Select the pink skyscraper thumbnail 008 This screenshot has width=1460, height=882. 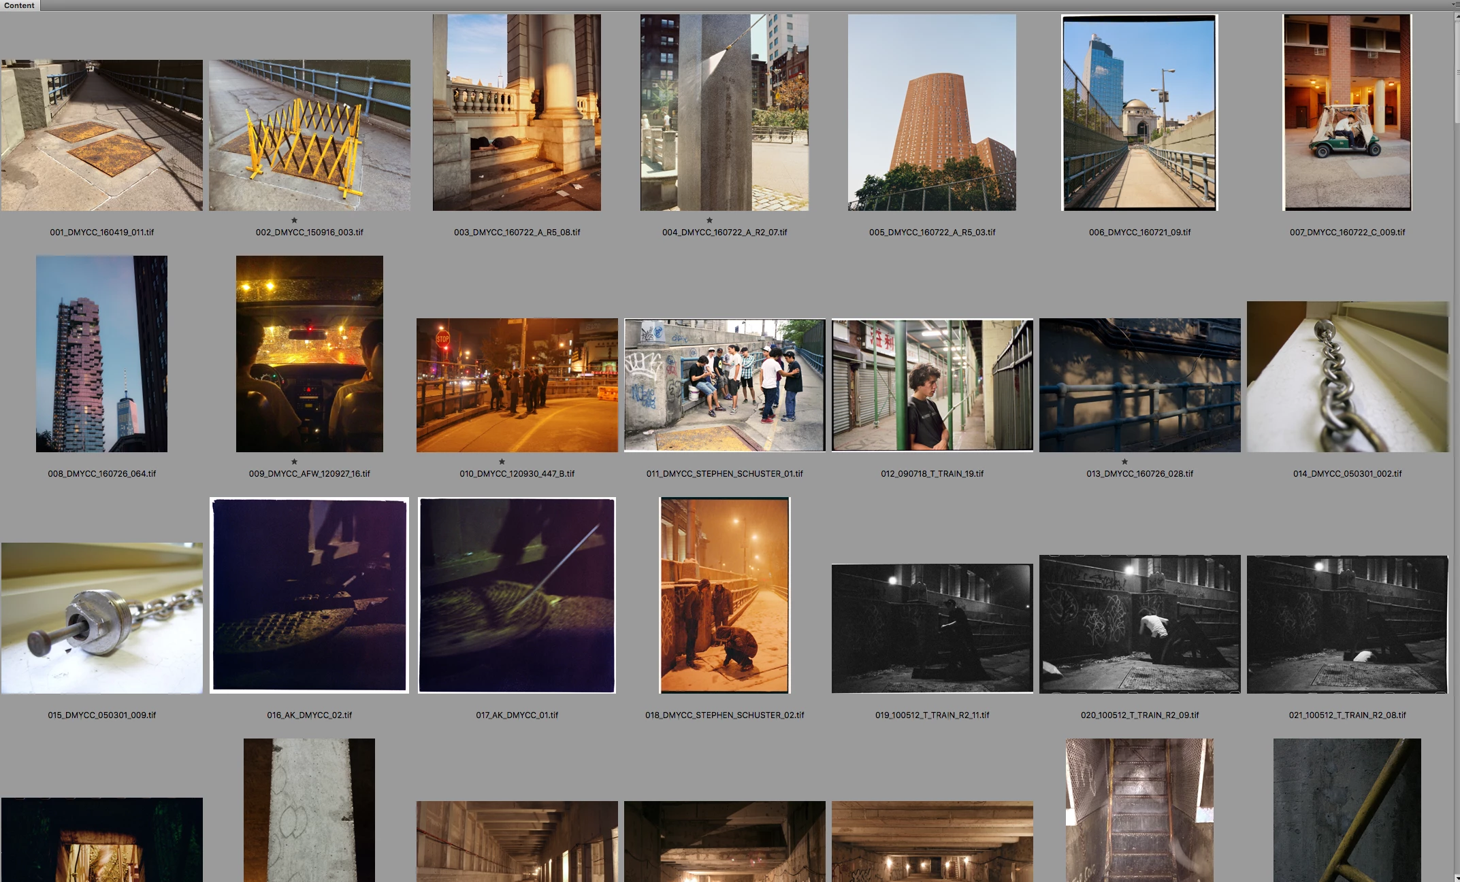click(101, 354)
